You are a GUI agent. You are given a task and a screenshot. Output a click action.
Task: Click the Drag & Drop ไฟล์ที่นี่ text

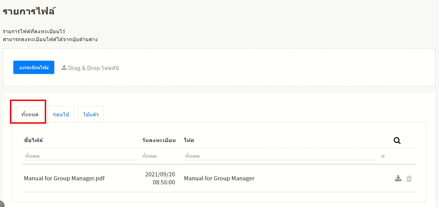[x=93, y=68]
